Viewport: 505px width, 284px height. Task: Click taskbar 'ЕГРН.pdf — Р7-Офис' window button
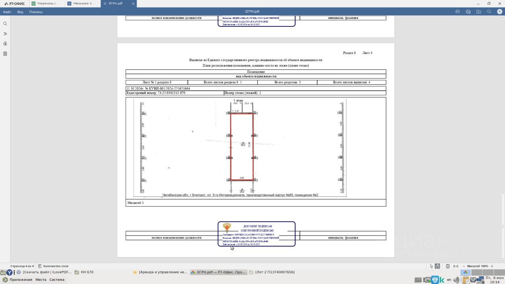tap(218, 272)
